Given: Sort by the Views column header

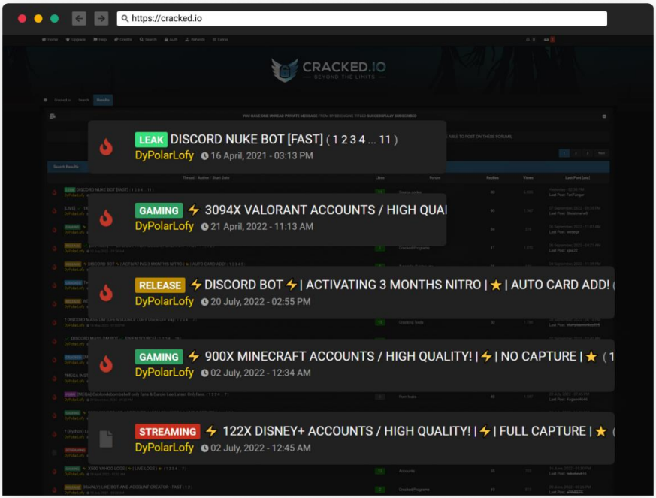Looking at the screenshot, I should [528, 178].
